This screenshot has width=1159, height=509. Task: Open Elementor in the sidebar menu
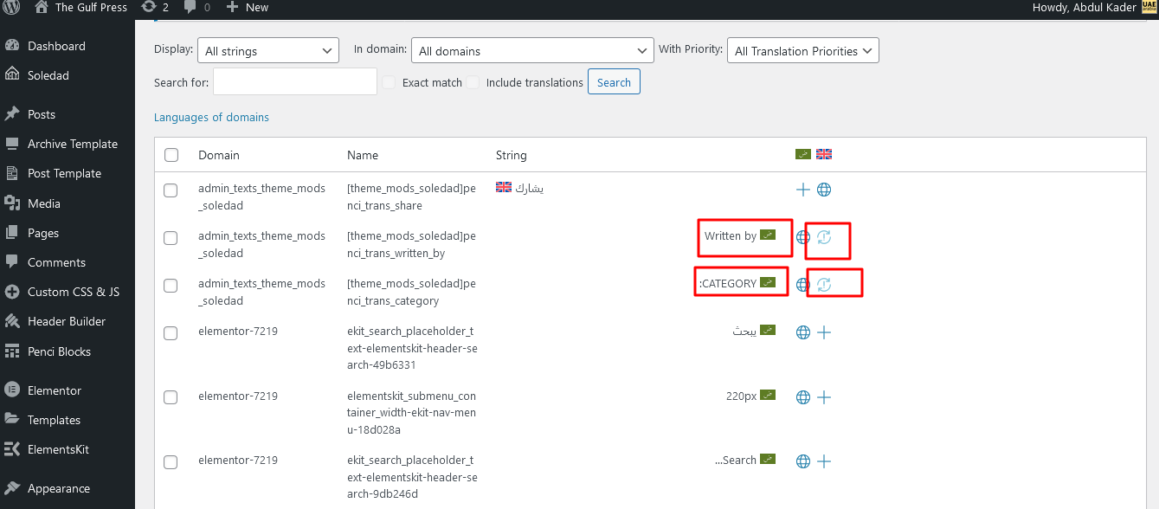55,390
